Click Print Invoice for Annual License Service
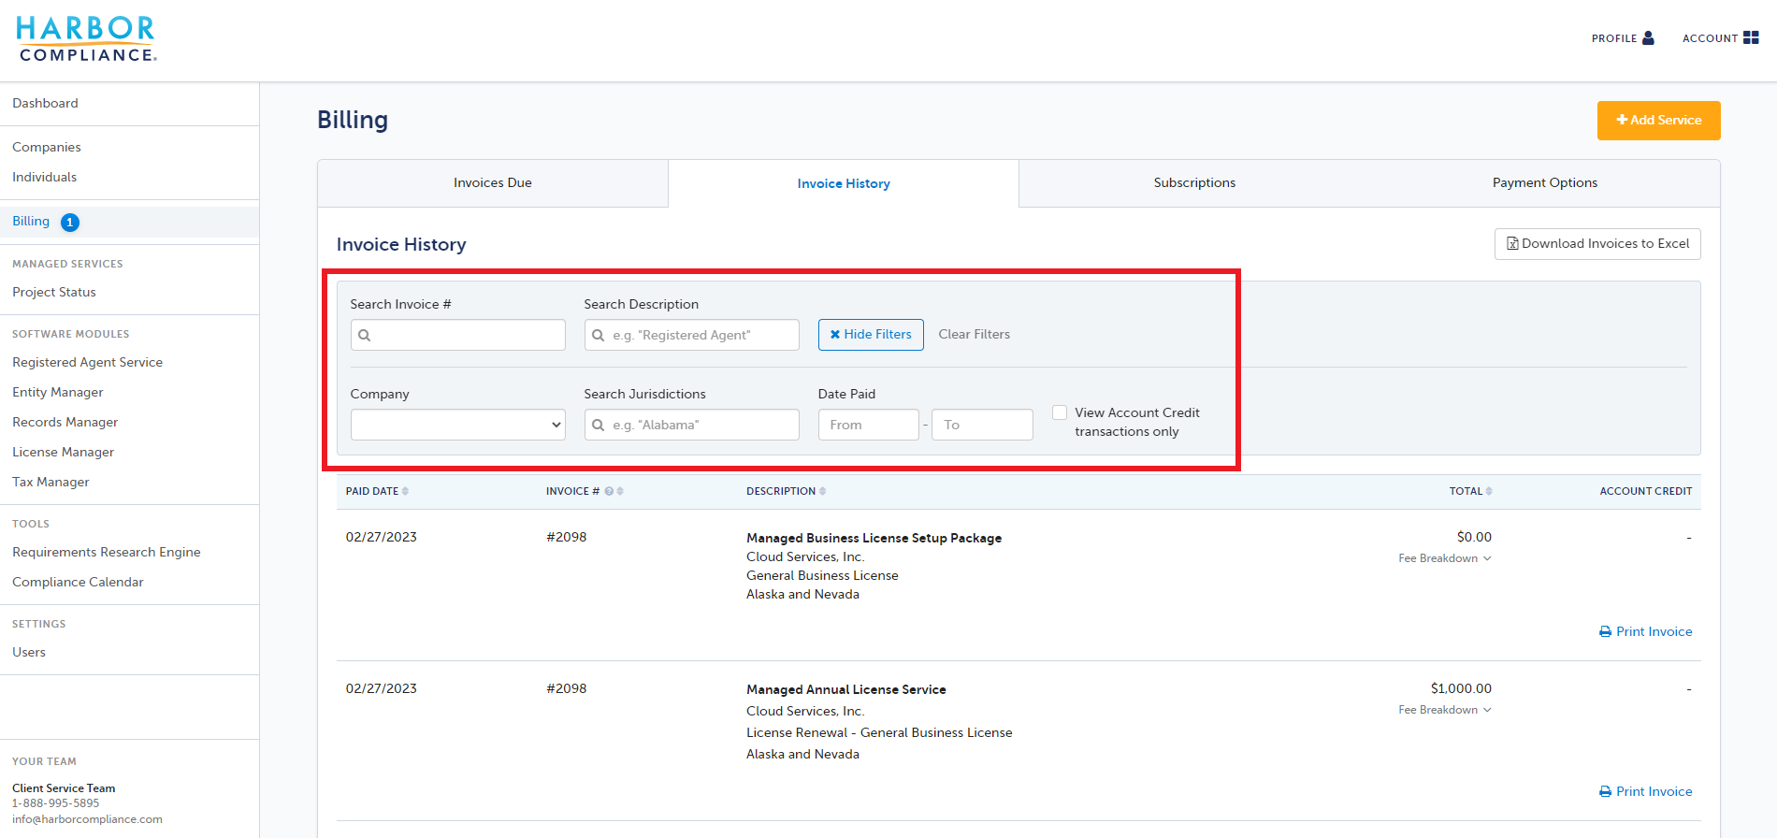 click(1646, 791)
